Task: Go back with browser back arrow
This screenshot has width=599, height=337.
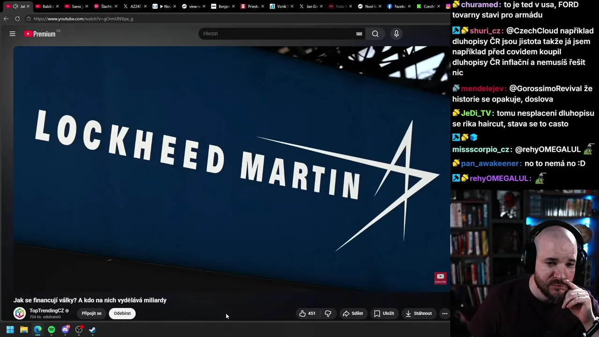Action: click(6, 19)
